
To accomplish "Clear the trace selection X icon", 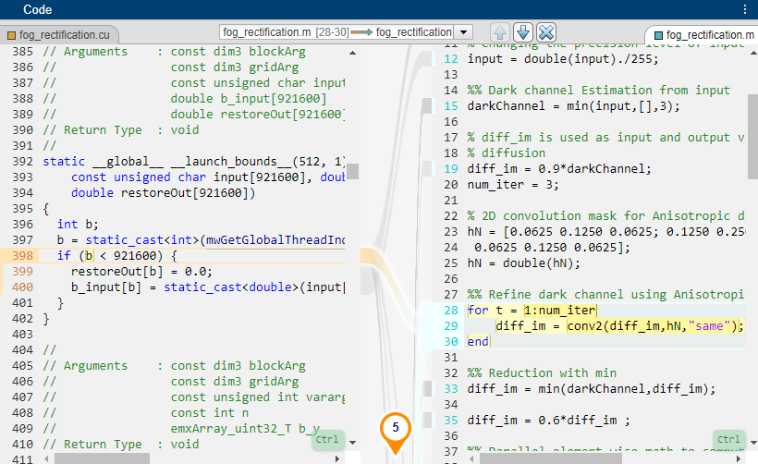I will click(x=545, y=32).
